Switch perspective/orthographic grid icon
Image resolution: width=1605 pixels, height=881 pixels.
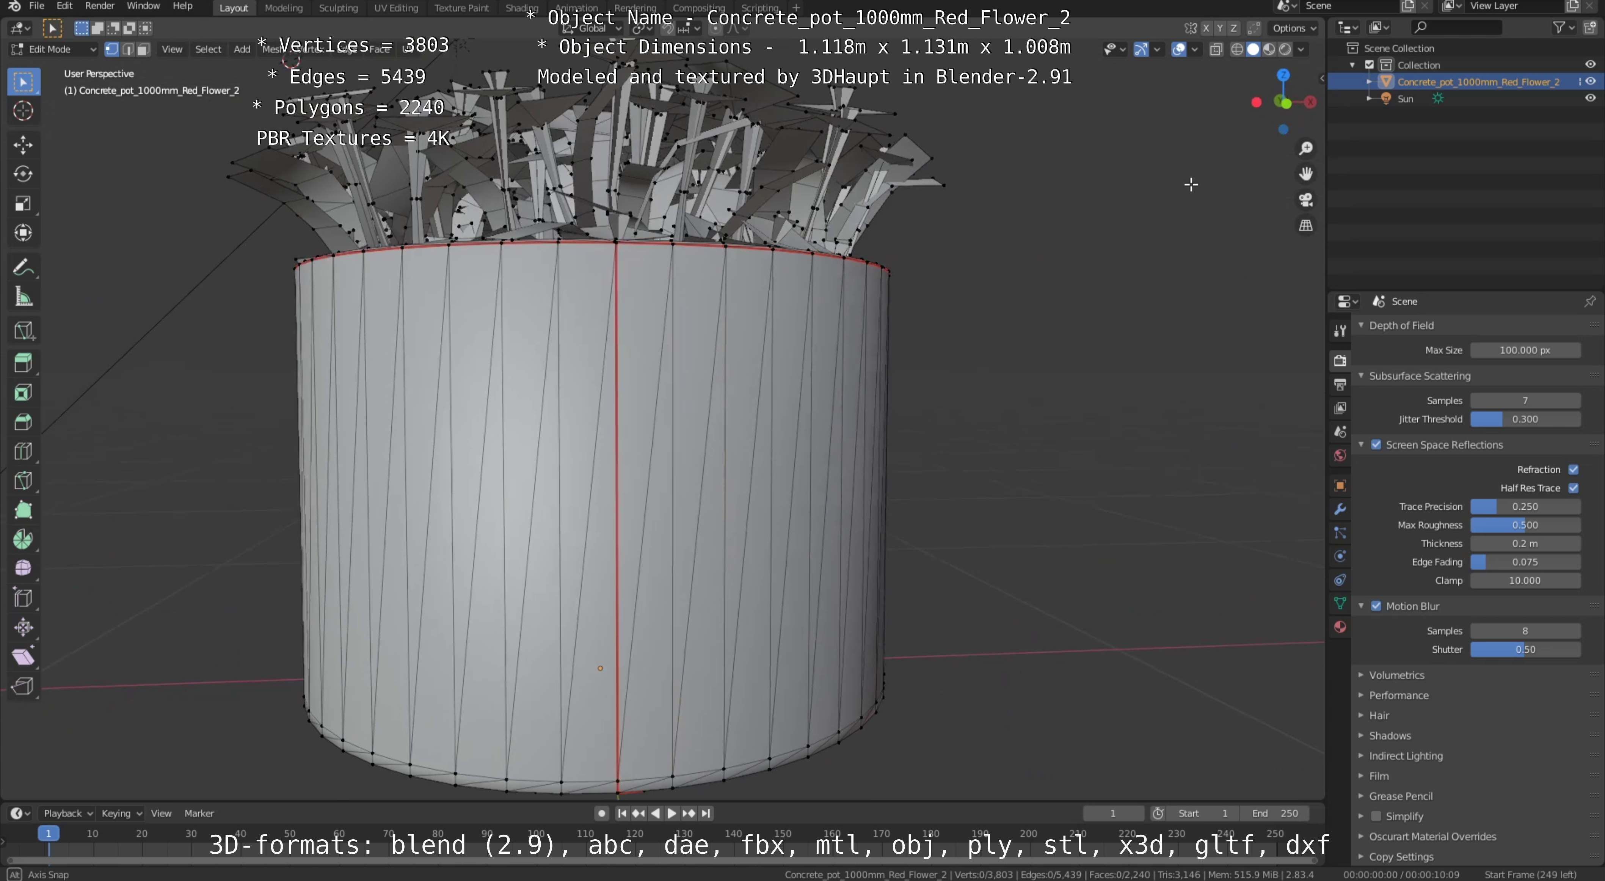(x=1305, y=226)
